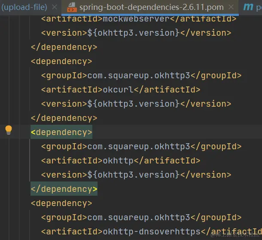Click the yellow lightbulb intention icon
This screenshot has width=262, height=240.
pyautogui.click(x=9, y=130)
